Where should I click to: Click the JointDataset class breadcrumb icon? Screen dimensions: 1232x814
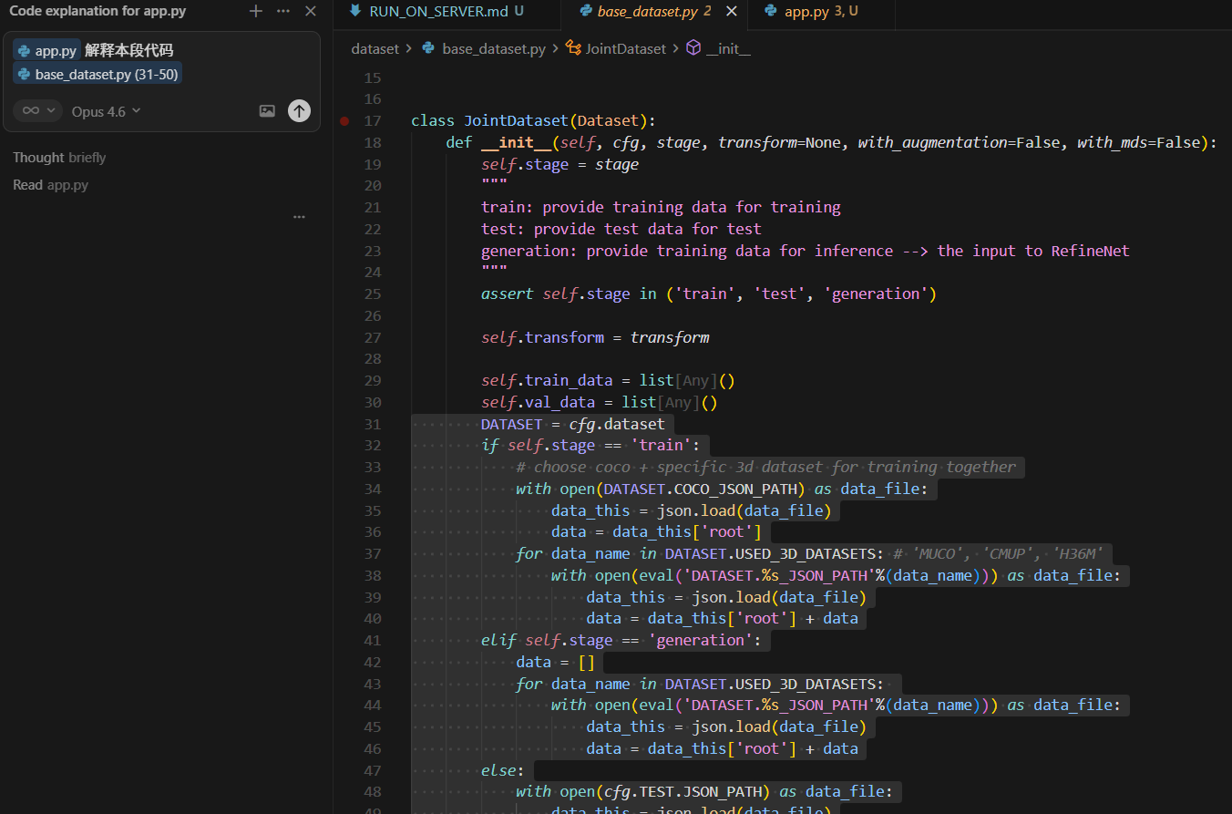(573, 48)
